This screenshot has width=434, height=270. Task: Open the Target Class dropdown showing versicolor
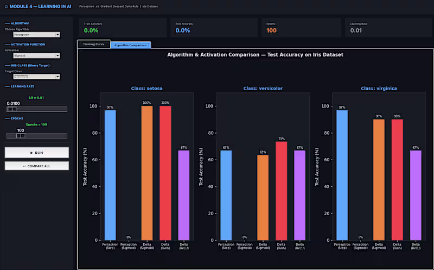pyautogui.click(x=36, y=77)
